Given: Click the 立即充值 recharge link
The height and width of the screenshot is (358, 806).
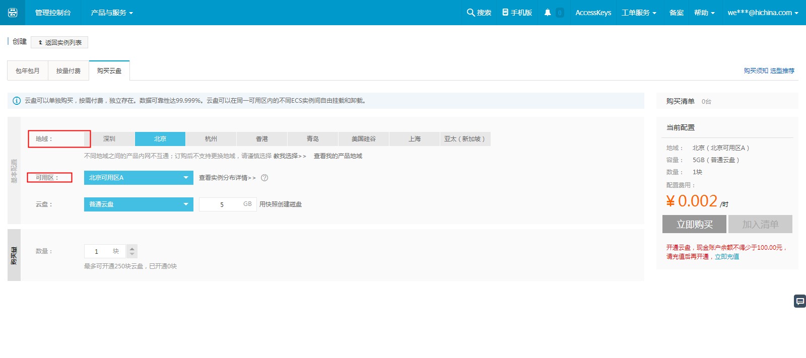Looking at the screenshot, I should pyautogui.click(x=727, y=257).
